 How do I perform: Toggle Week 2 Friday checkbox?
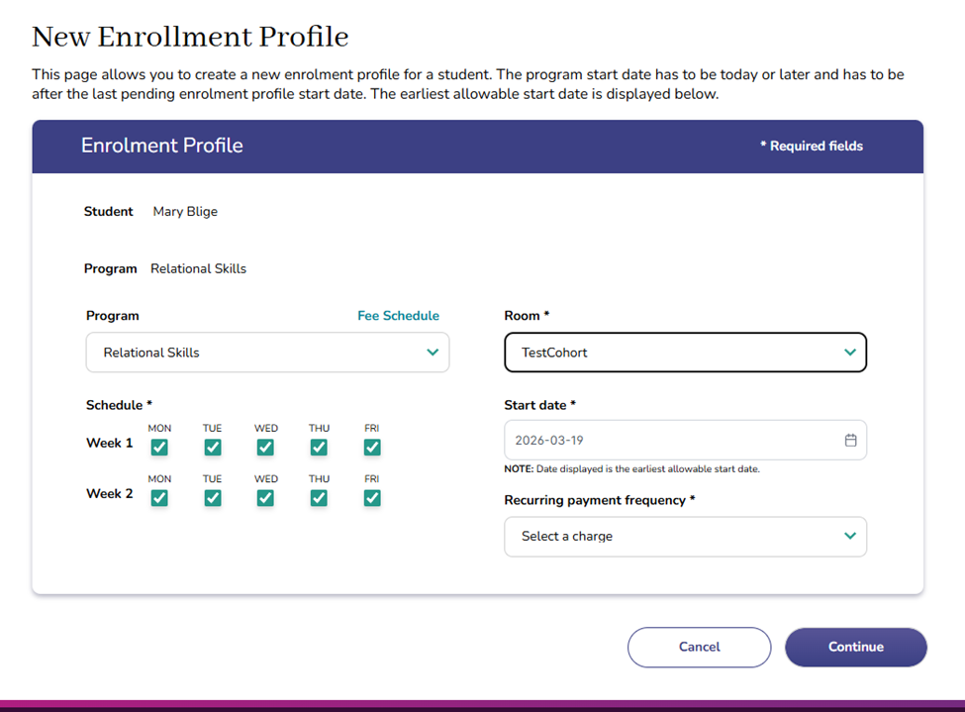tap(372, 498)
